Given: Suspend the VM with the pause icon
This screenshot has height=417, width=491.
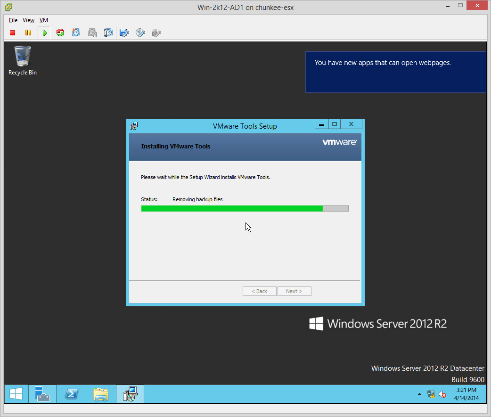Looking at the screenshot, I should (28, 33).
